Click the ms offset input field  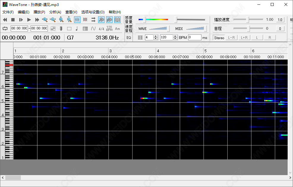pyautogui.click(x=195, y=37)
